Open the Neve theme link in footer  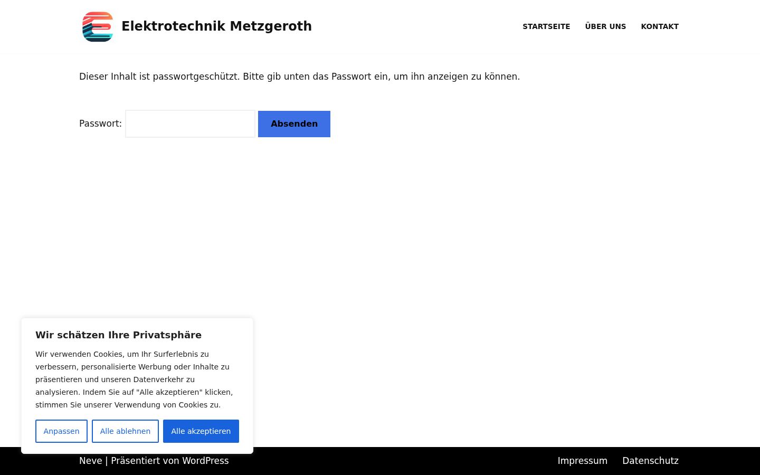[90, 461]
